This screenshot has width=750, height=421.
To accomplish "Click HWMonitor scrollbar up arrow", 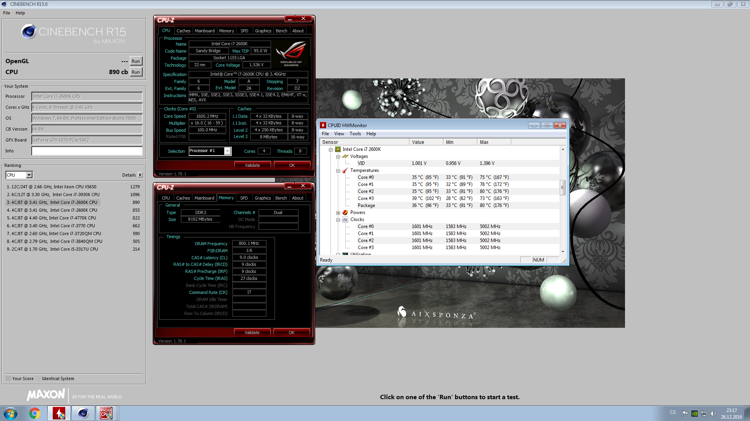I will (x=562, y=149).
